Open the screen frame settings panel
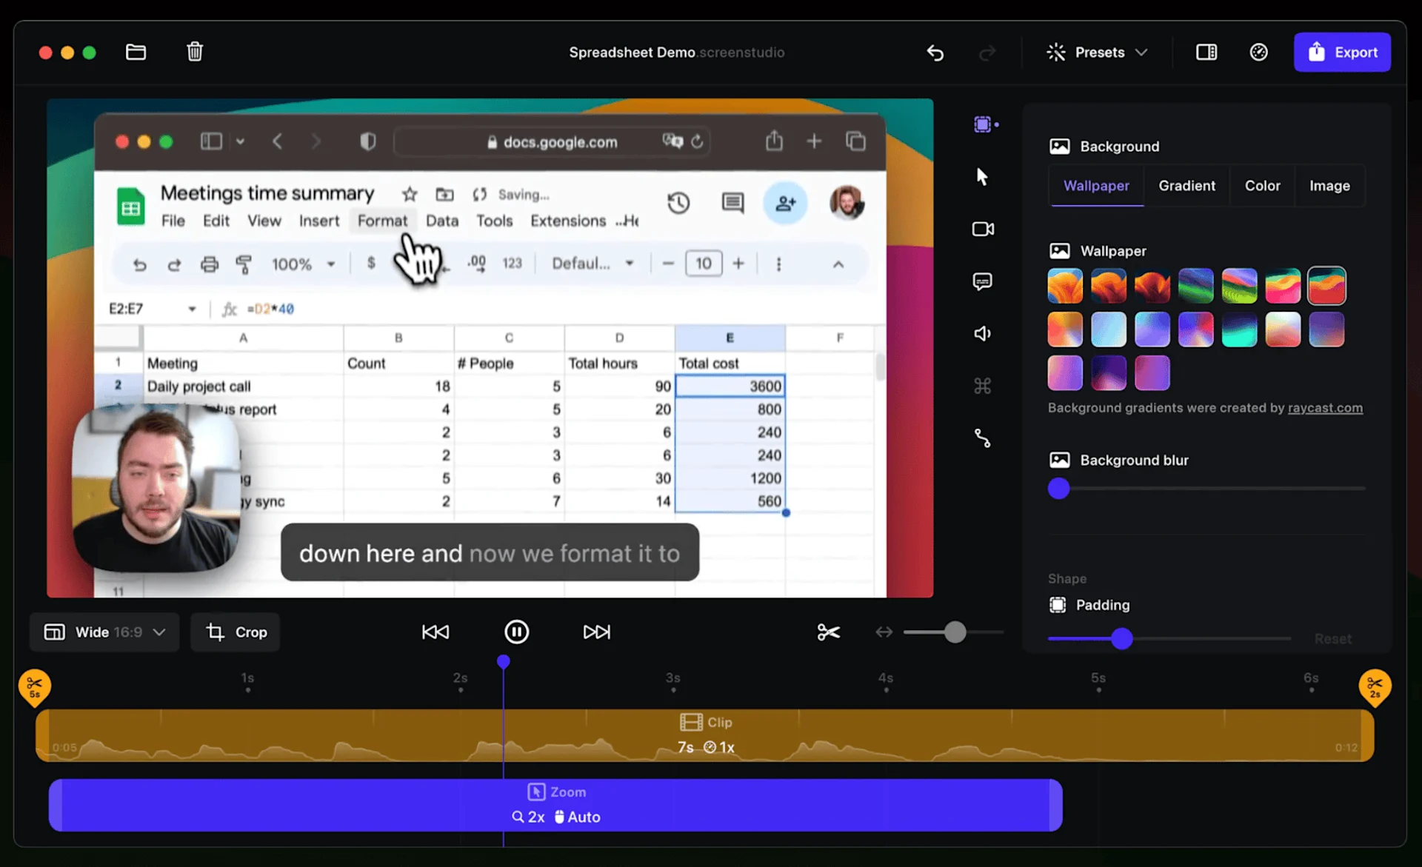 tap(984, 124)
